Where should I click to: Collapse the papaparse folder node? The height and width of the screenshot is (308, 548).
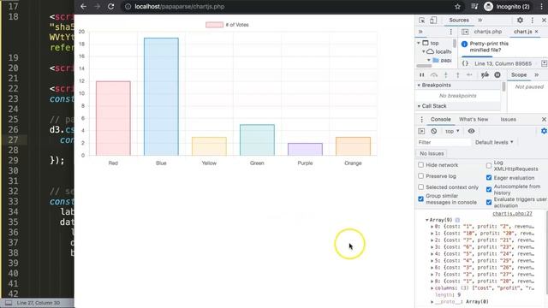point(429,60)
